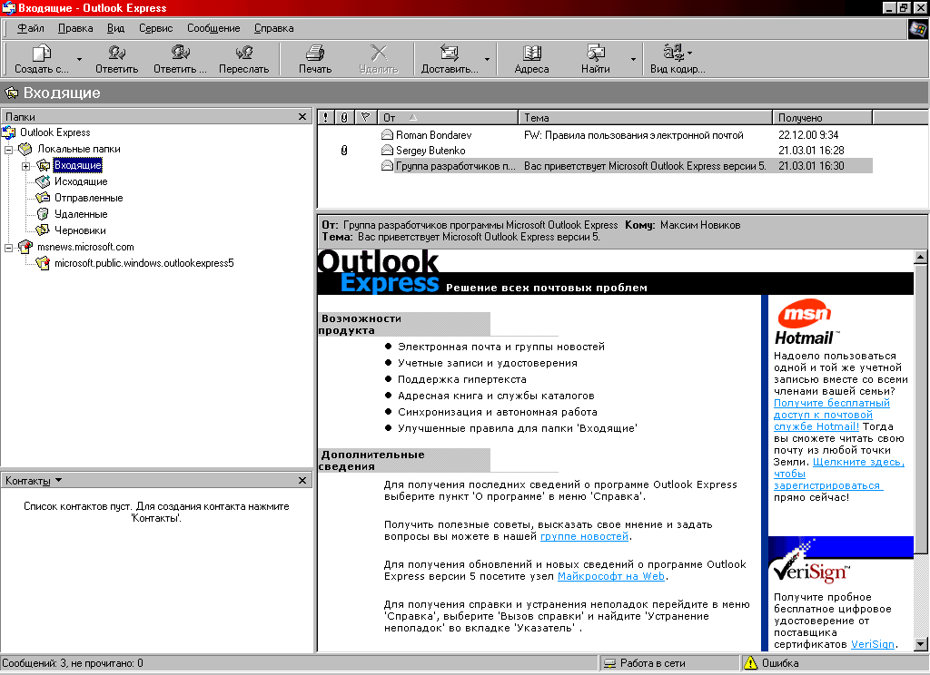This screenshot has width=930, height=675.
Task: Click the Исходящие outbox folder icon
Action: tap(43, 181)
